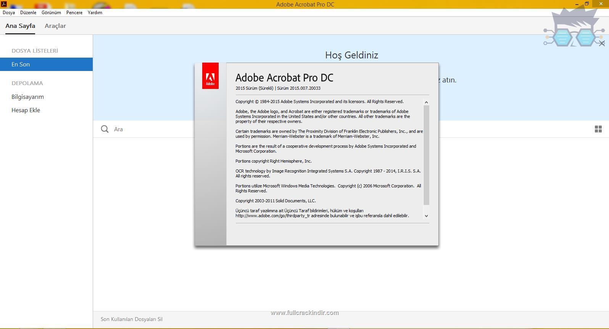Switch to the Ana Sayfa tab
Image resolution: width=609 pixels, height=329 pixels.
[20, 26]
